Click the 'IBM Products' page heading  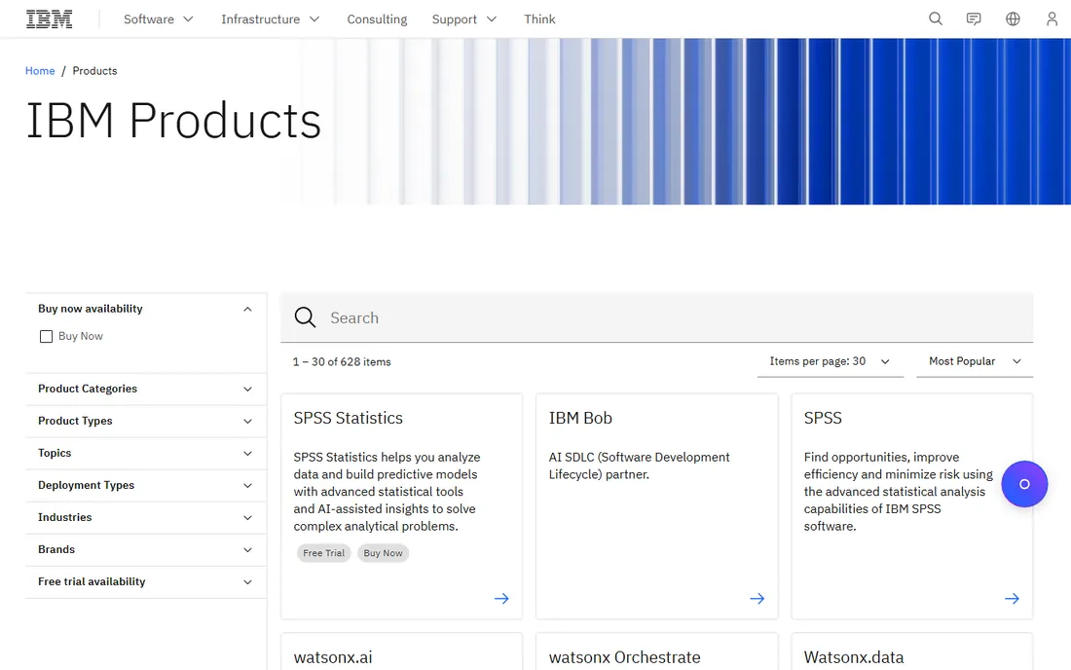click(x=173, y=121)
